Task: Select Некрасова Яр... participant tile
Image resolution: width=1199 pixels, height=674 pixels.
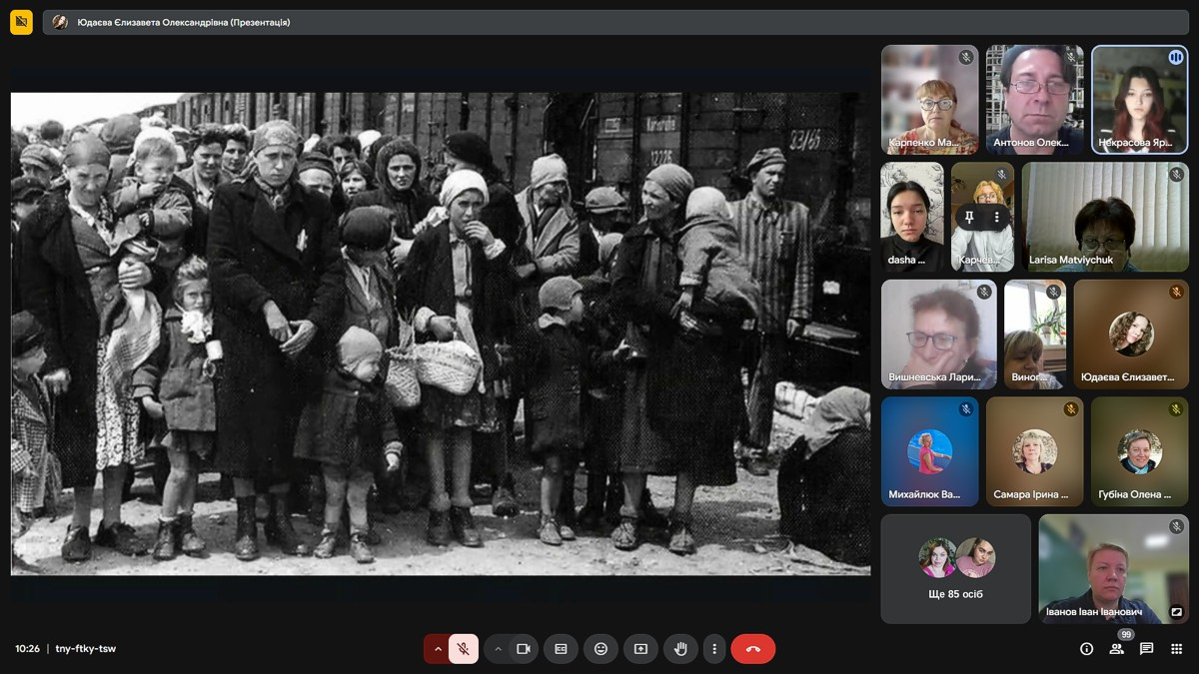Action: [1140, 100]
